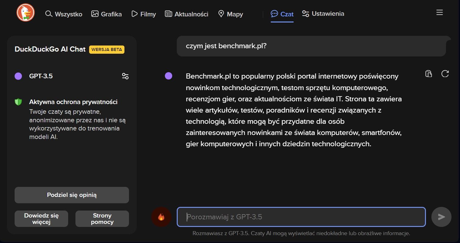Click the Dowiedz się więcej button
Viewport: 460px width, 243px height.
click(41, 219)
